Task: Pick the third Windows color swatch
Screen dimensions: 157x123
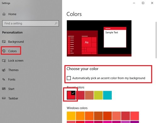Action: click(89, 116)
